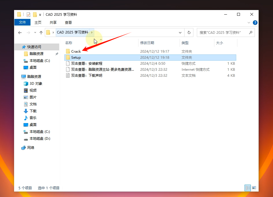Refresh the current folder view
This screenshot has height=197, width=273.
189,33
